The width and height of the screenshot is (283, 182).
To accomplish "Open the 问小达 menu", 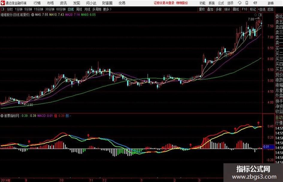I will [91, 3].
